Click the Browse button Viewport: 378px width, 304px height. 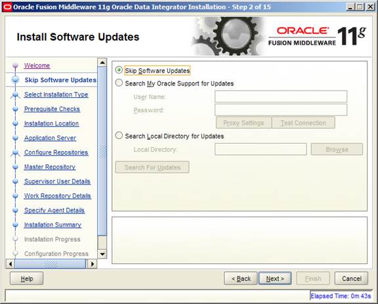click(x=337, y=149)
